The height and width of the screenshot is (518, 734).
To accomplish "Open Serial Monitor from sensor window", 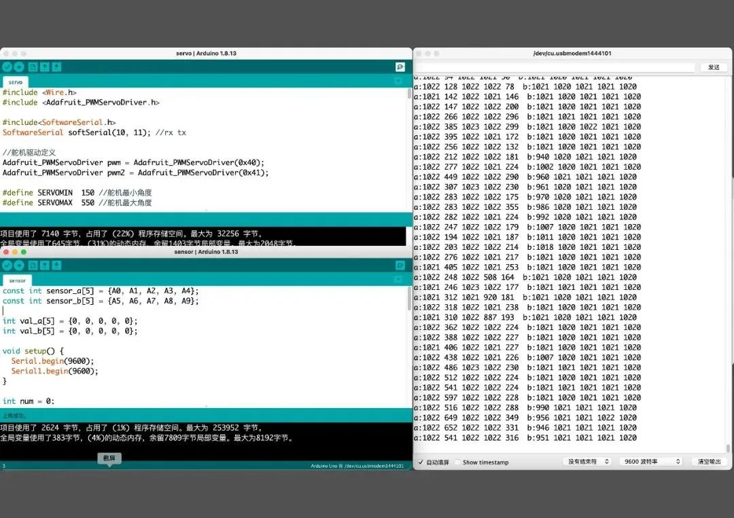I will click(x=400, y=265).
